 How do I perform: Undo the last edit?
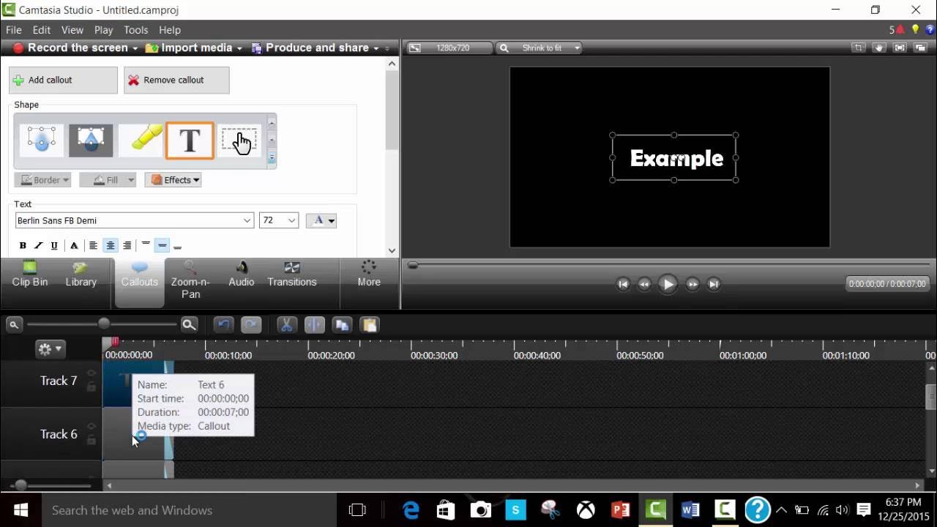coord(223,325)
